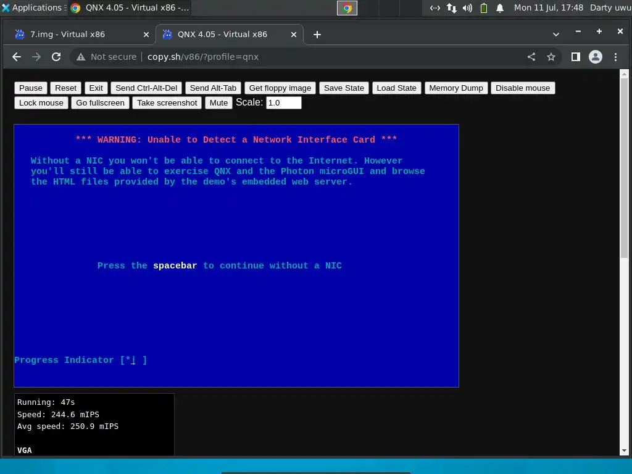Expand the tab search dropdown

(x=556, y=35)
